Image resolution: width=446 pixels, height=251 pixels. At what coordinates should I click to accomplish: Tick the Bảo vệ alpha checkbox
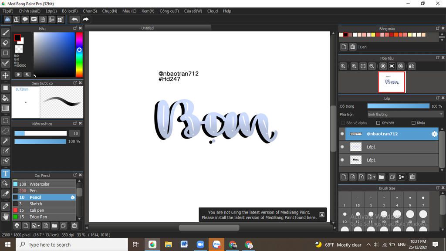(x=343, y=123)
